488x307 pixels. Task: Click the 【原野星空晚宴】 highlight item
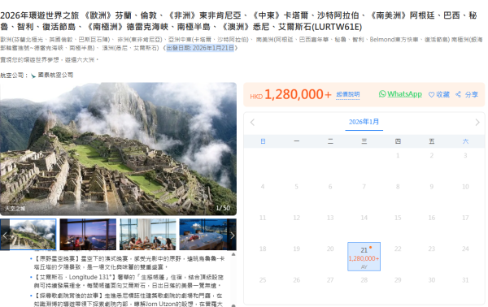(129, 262)
